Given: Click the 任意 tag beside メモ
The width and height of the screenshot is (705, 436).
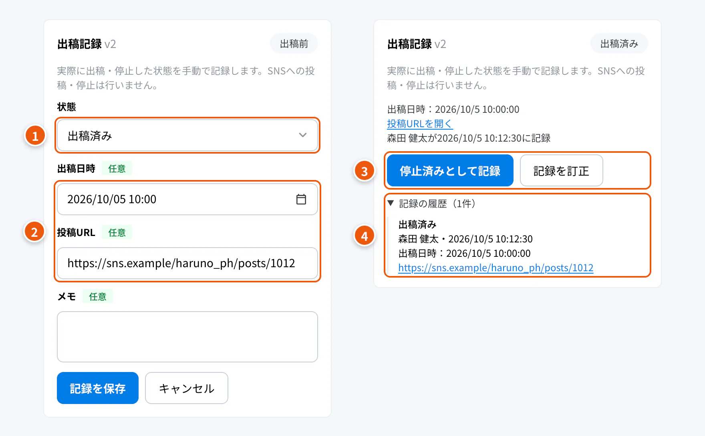Looking at the screenshot, I should pos(98,297).
